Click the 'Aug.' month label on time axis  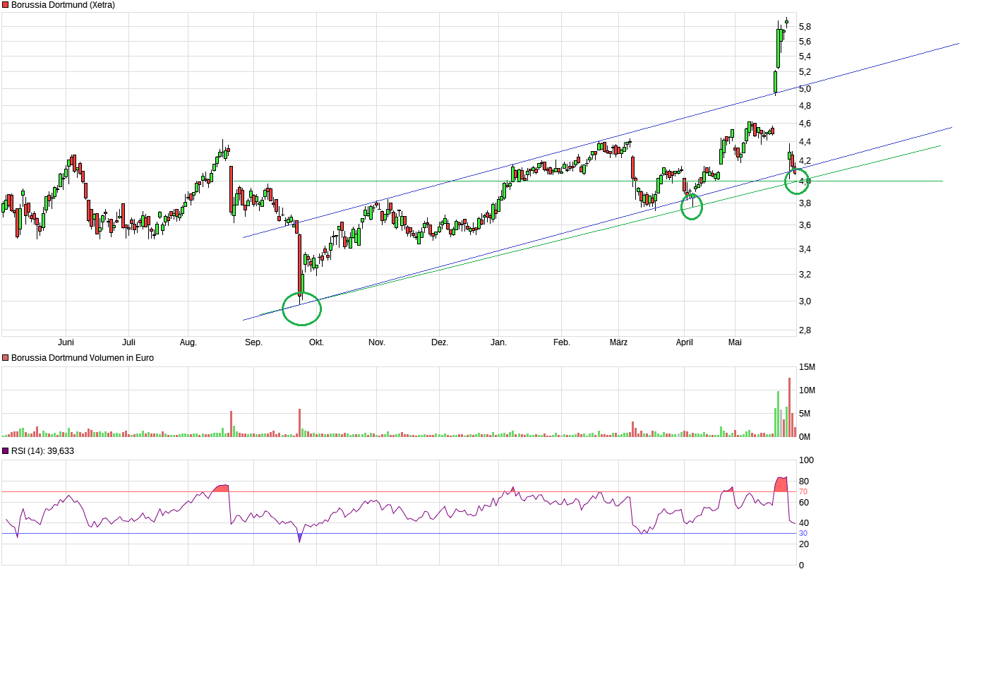188,342
